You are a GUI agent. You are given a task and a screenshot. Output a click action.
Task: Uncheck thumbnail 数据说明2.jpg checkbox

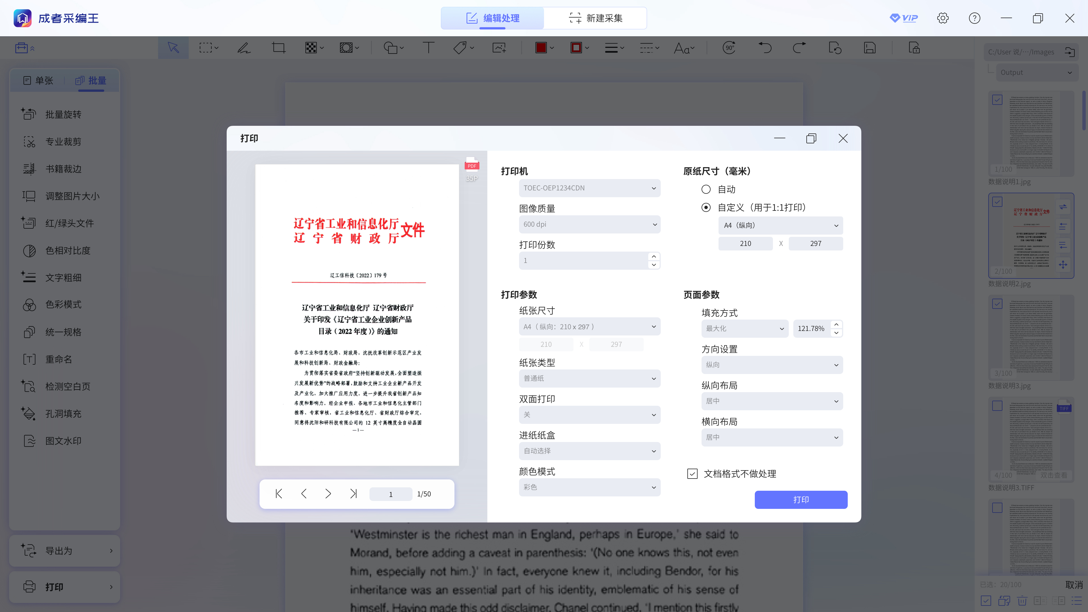click(997, 201)
